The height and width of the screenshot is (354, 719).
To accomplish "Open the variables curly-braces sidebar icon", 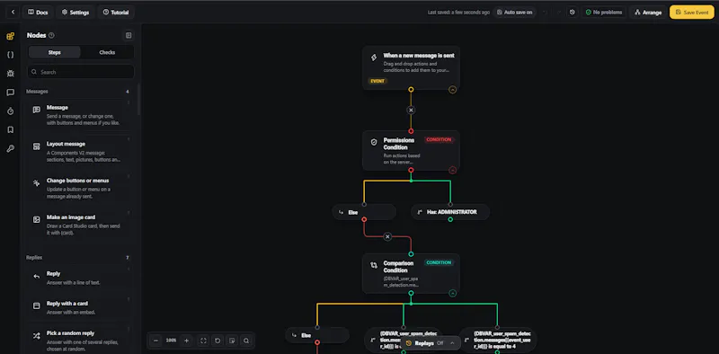I will pos(10,55).
